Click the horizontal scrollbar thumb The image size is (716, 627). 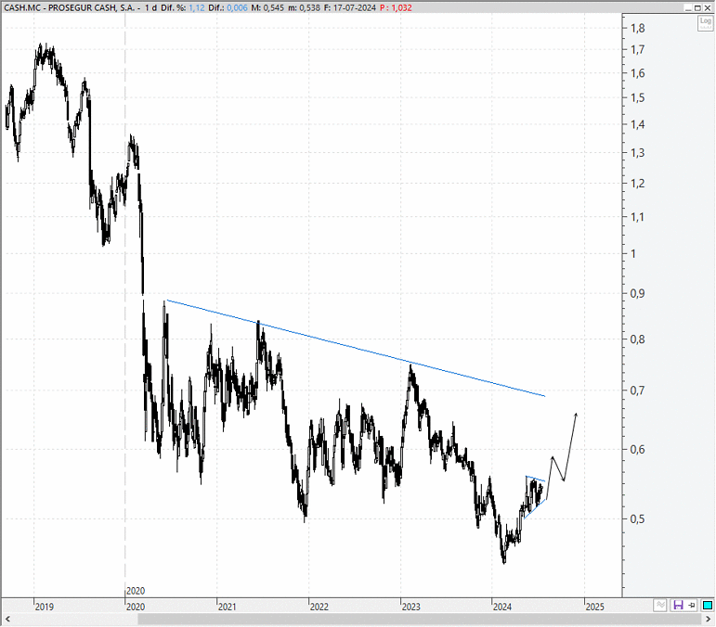pyautogui.click(x=418, y=619)
